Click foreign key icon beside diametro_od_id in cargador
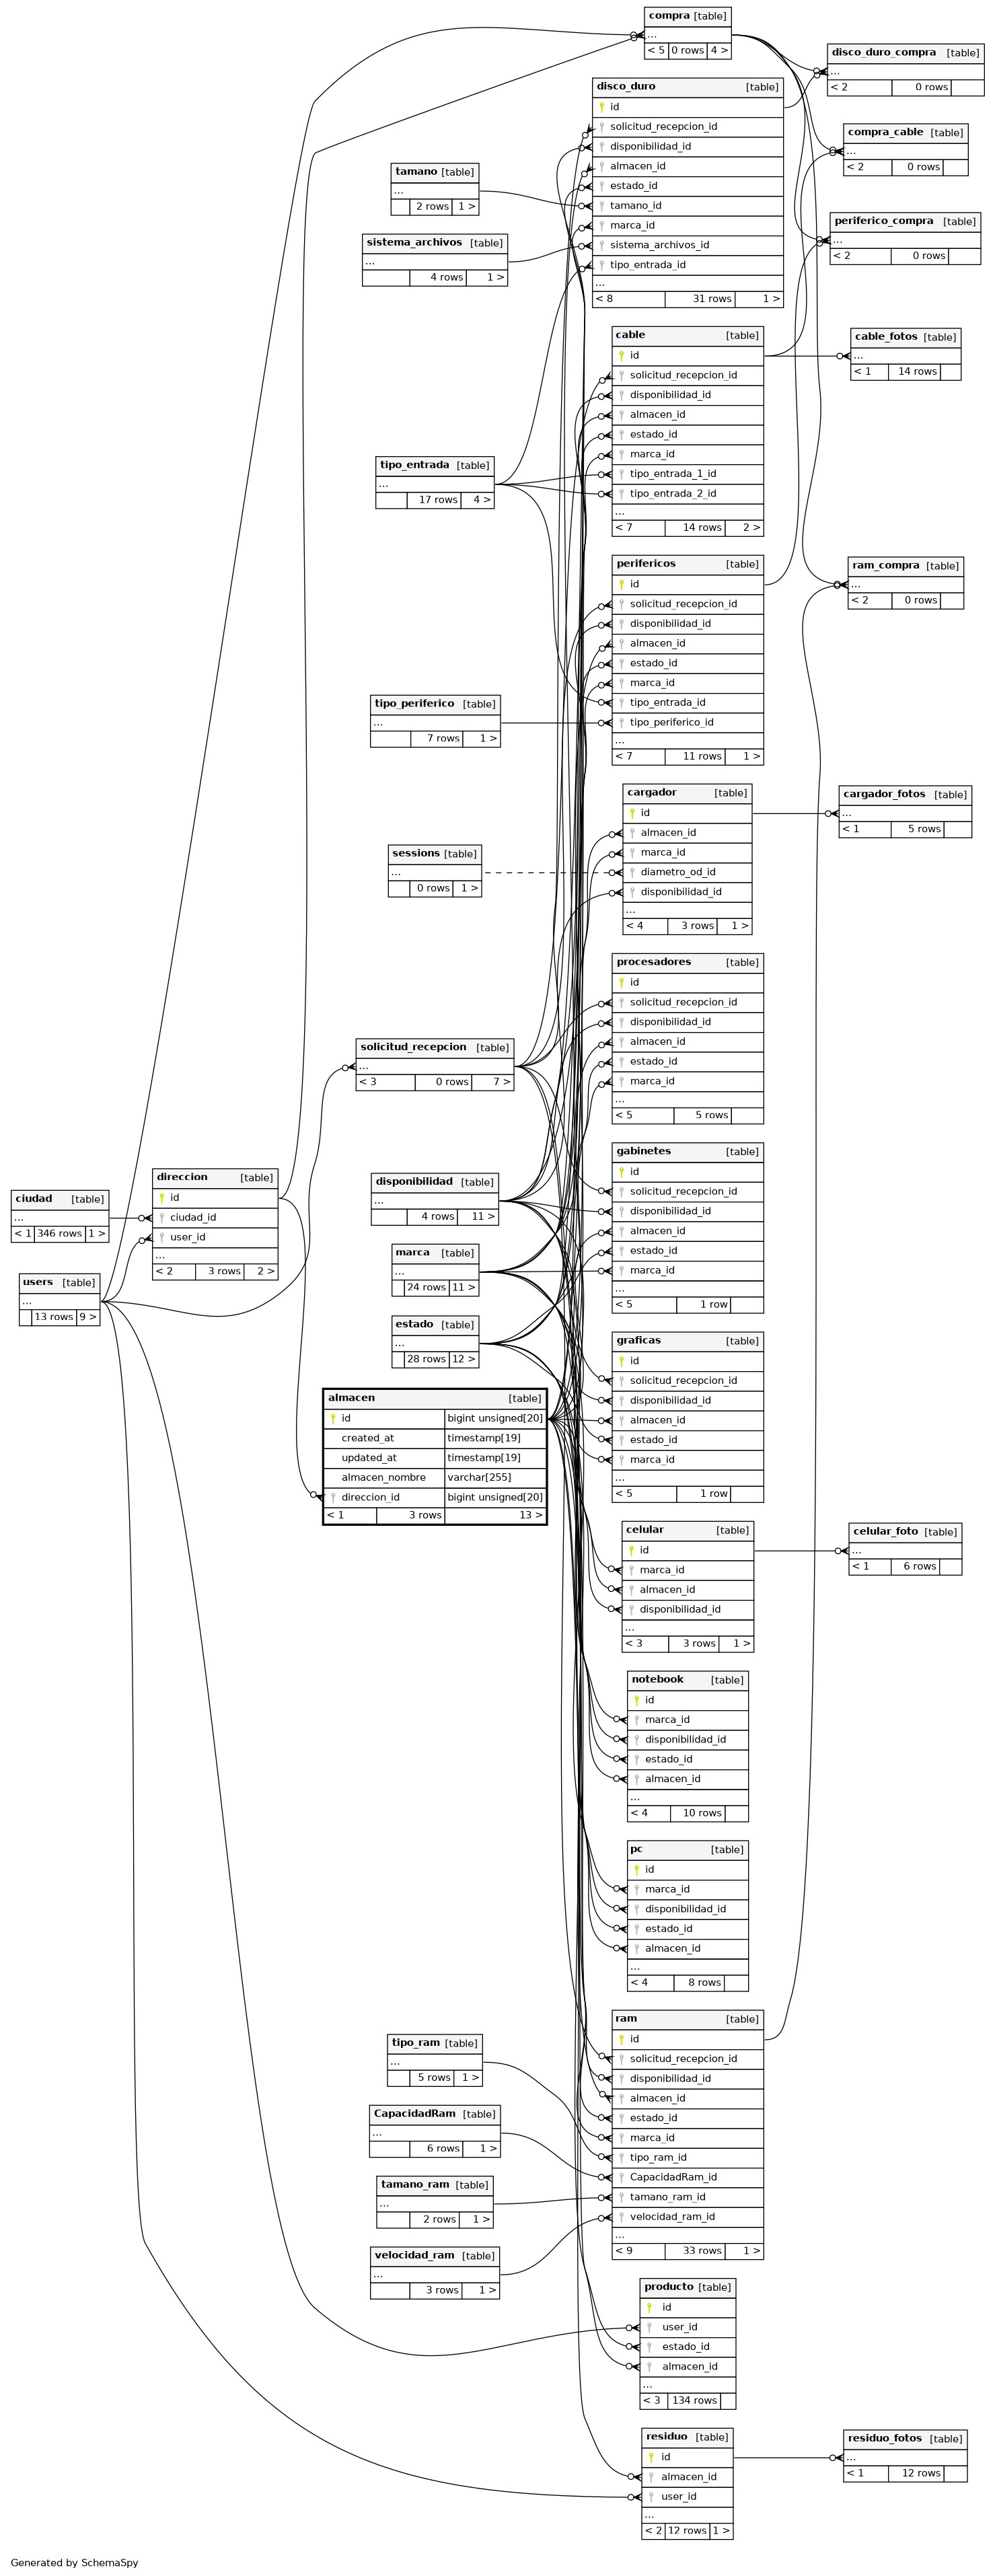Image resolution: width=995 pixels, height=2576 pixels. pos(632,872)
